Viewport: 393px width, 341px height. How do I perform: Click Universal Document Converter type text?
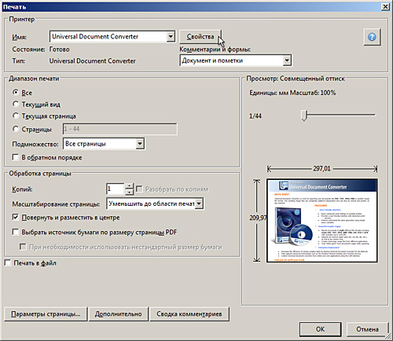click(93, 60)
